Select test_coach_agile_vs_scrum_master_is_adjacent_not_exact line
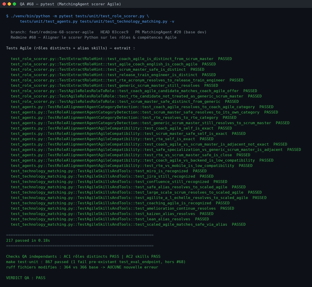Viewport: 312px width, 287px height. click(149, 144)
